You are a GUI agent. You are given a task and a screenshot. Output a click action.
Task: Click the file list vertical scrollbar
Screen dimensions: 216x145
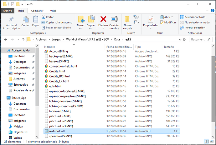point(213,89)
